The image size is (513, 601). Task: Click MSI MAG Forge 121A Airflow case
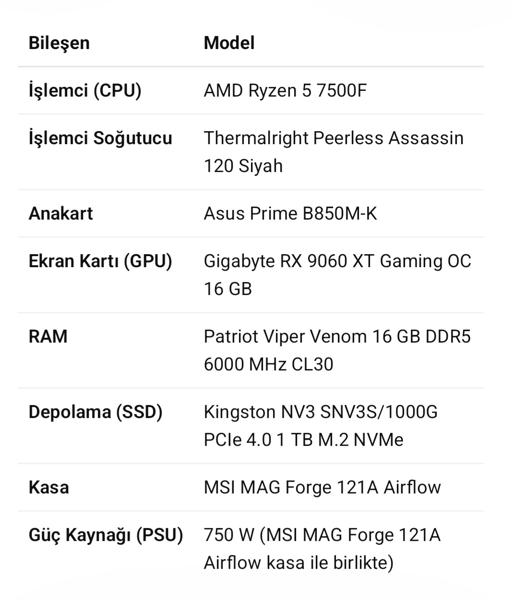[x=322, y=488]
